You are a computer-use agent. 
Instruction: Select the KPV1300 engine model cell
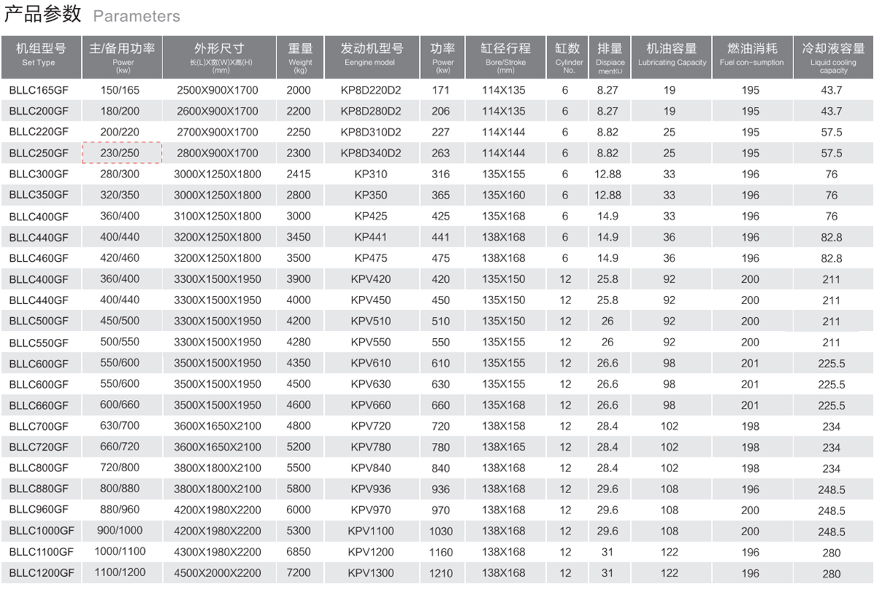pos(371,573)
